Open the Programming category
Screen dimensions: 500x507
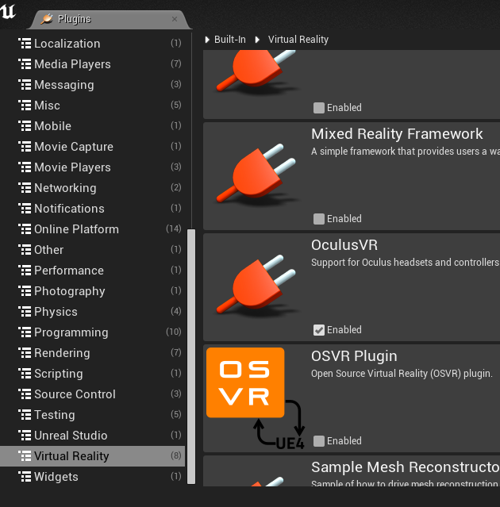coord(93,332)
